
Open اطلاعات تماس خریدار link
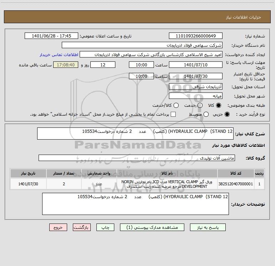tap(59, 55)
